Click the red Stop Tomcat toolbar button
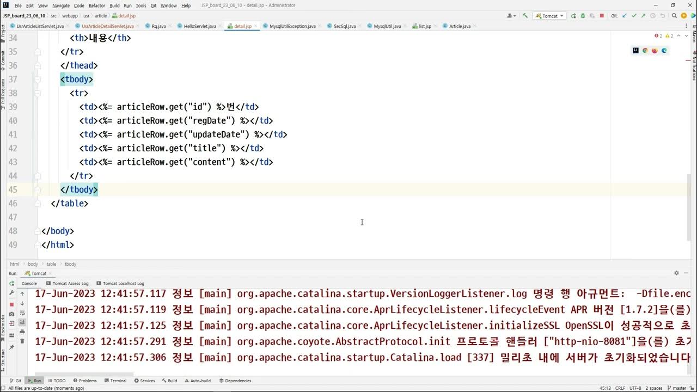 602,16
